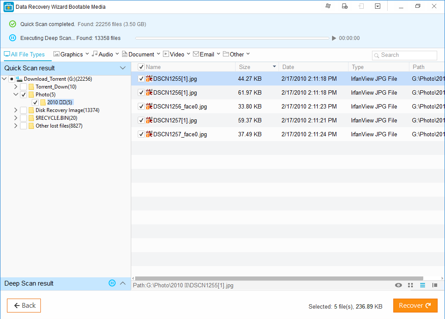The width and height of the screenshot is (445, 319).
Task: Click the Quick Scan completed check icon
Action: point(13,24)
